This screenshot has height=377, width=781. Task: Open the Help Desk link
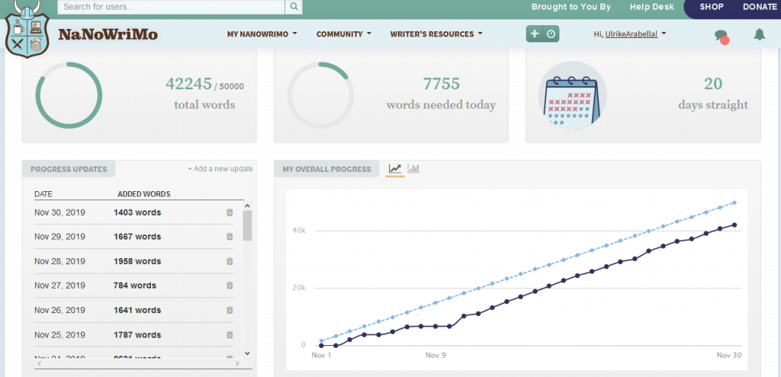(651, 7)
